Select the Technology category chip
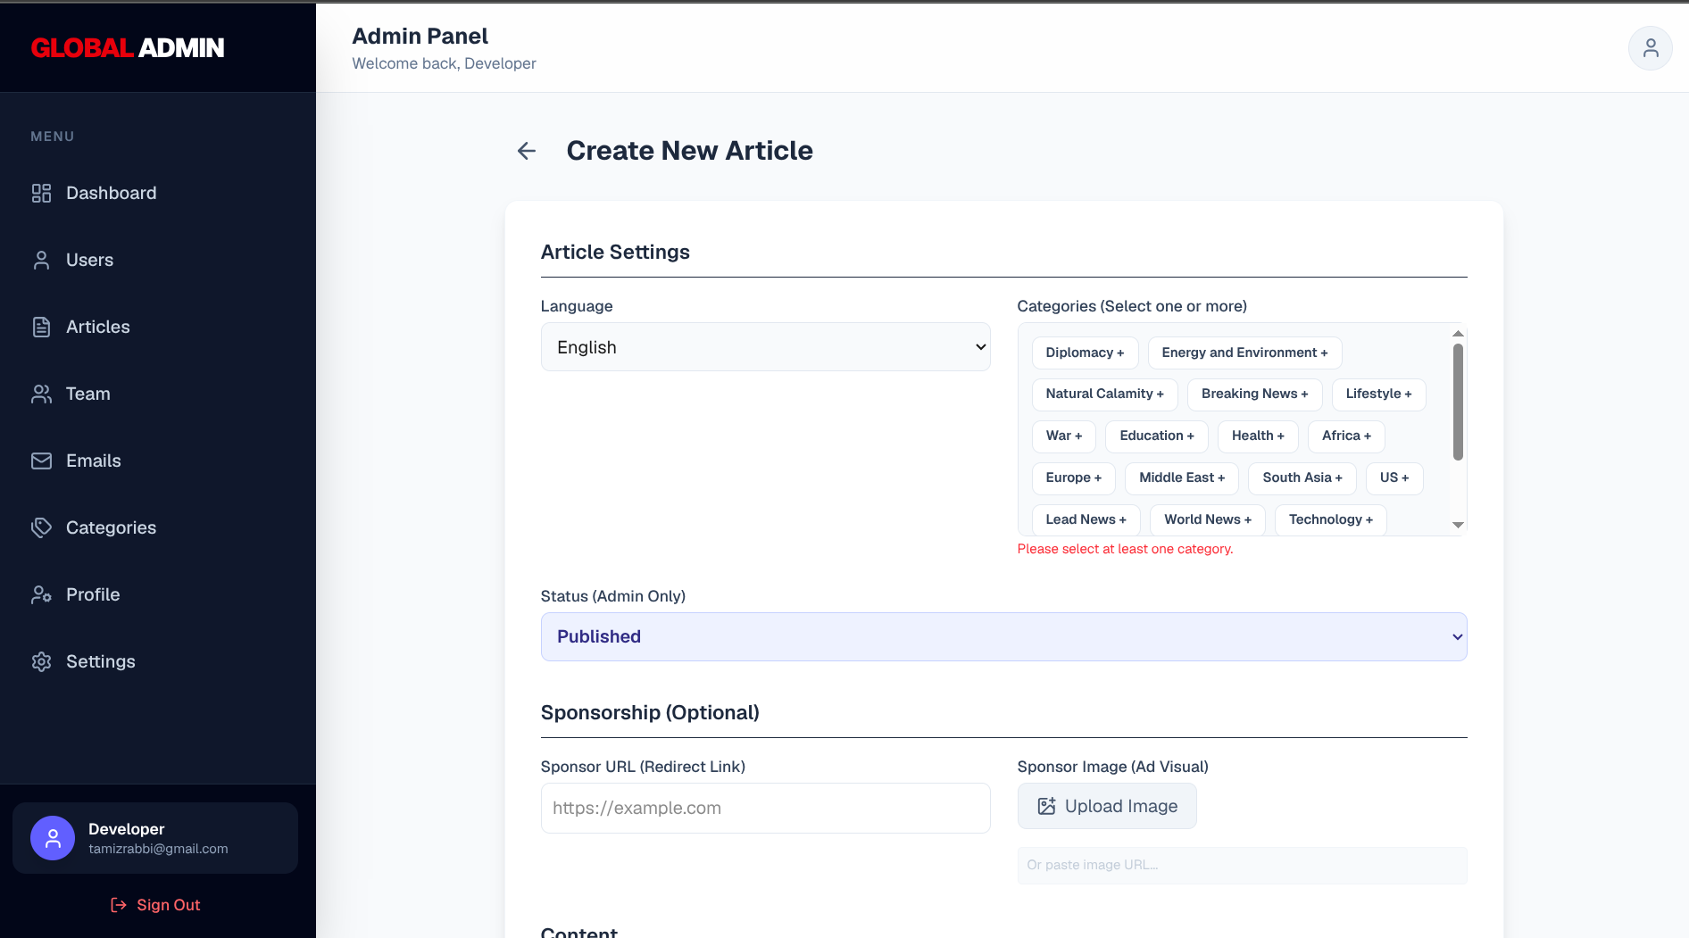Screen dimensions: 1689x938 (x=1330, y=519)
